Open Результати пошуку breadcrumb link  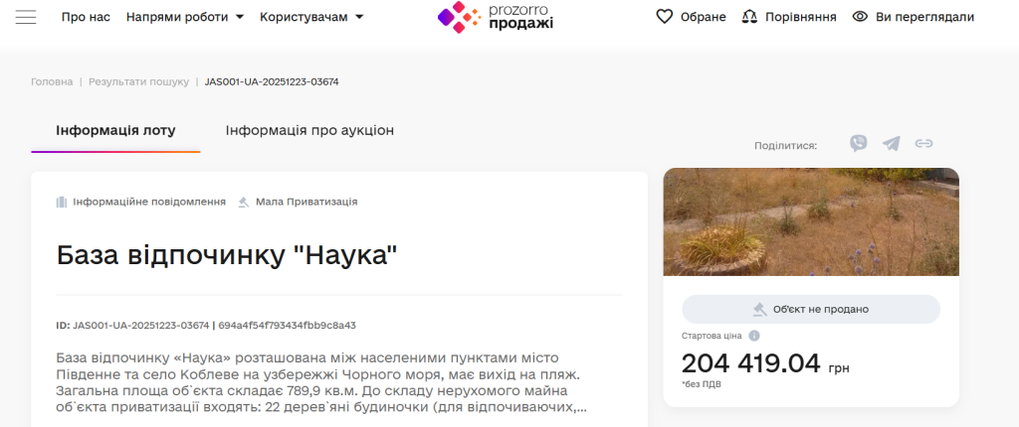138,81
